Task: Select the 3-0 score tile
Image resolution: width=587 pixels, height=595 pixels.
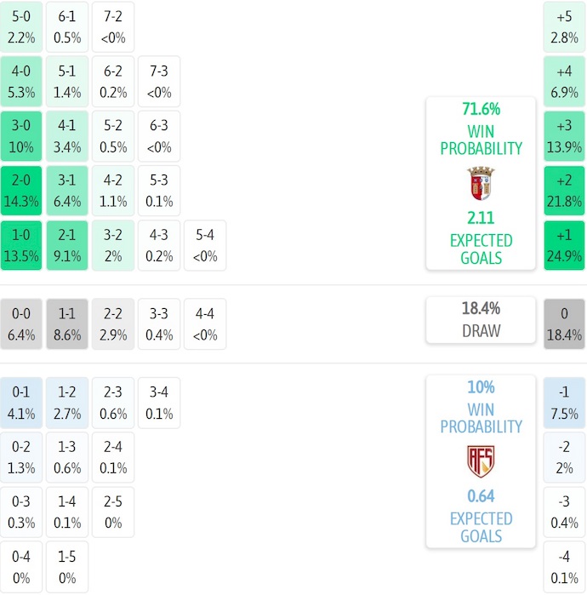Action: [21, 136]
